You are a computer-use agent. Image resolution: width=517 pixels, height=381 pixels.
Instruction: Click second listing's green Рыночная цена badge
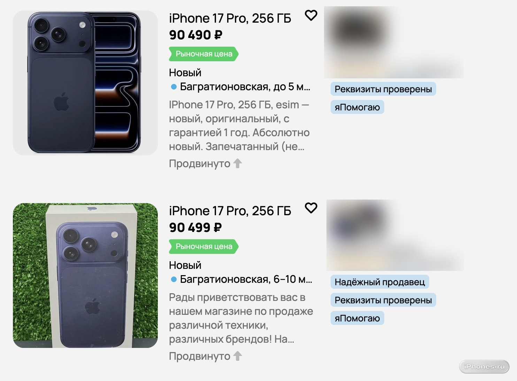click(204, 247)
